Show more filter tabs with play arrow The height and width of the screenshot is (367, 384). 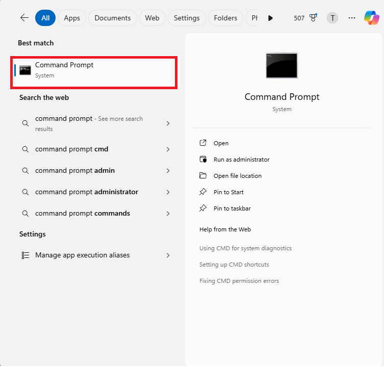click(x=270, y=18)
